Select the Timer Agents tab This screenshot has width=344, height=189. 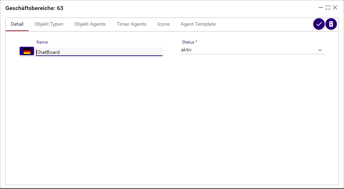(131, 24)
